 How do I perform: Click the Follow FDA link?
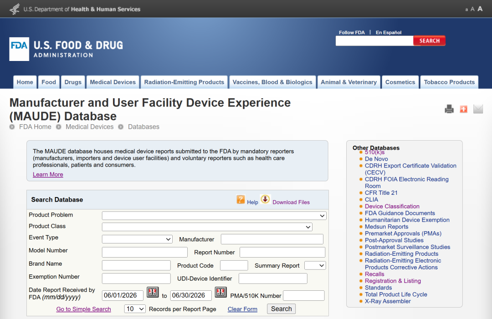pos(352,32)
